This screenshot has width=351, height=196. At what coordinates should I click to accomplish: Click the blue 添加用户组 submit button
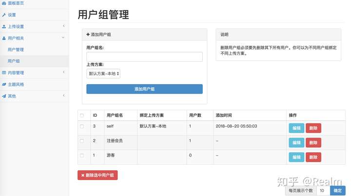144,89
